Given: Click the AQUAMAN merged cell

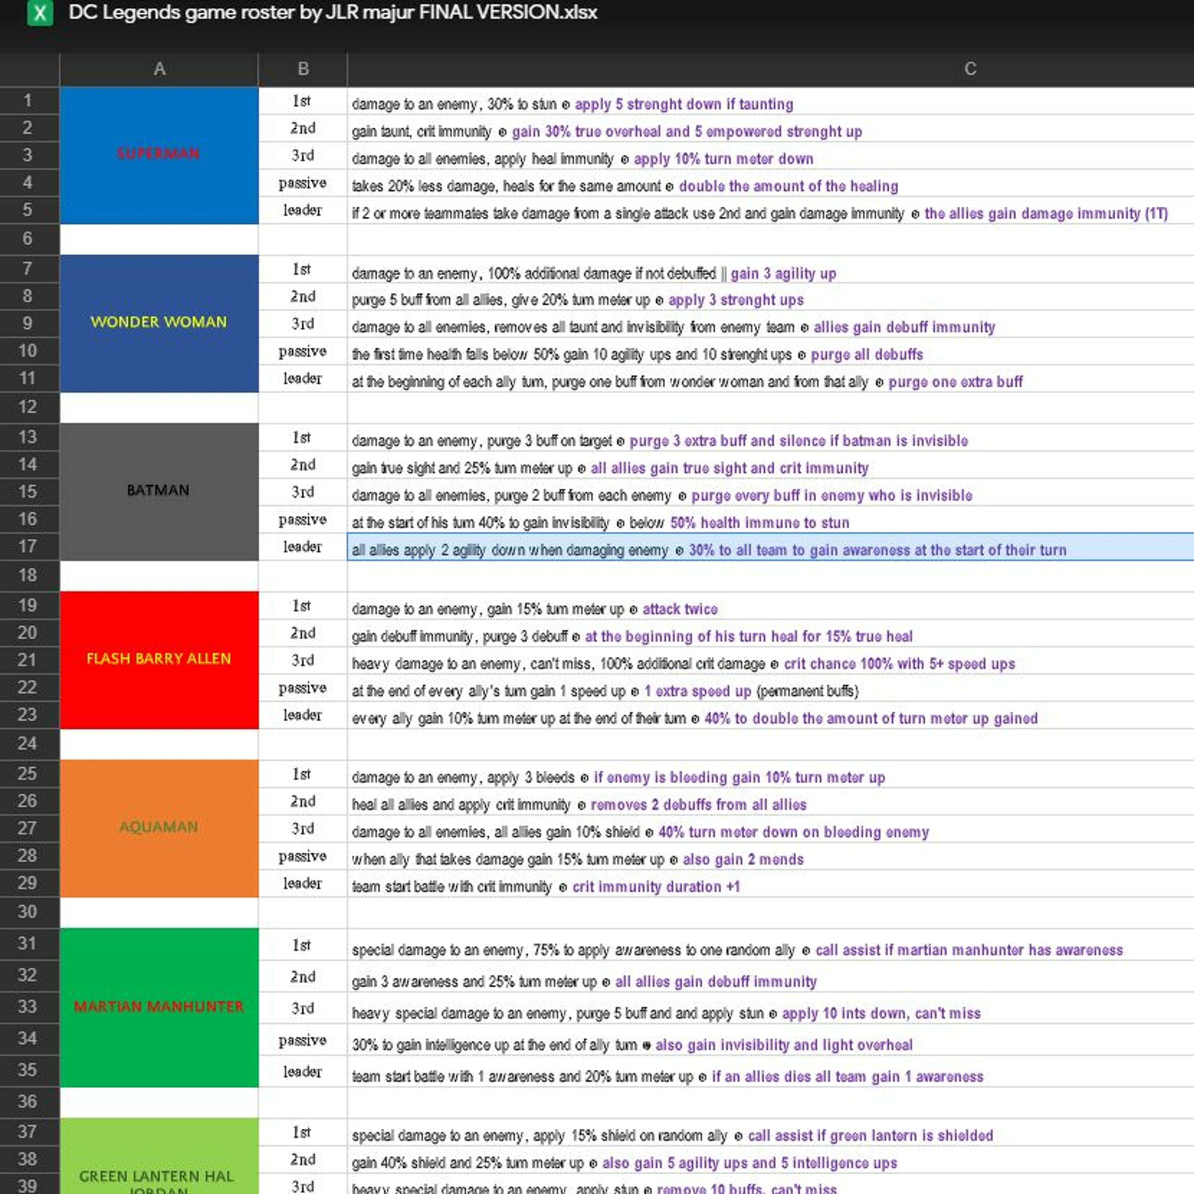Looking at the screenshot, I should 159,828.
